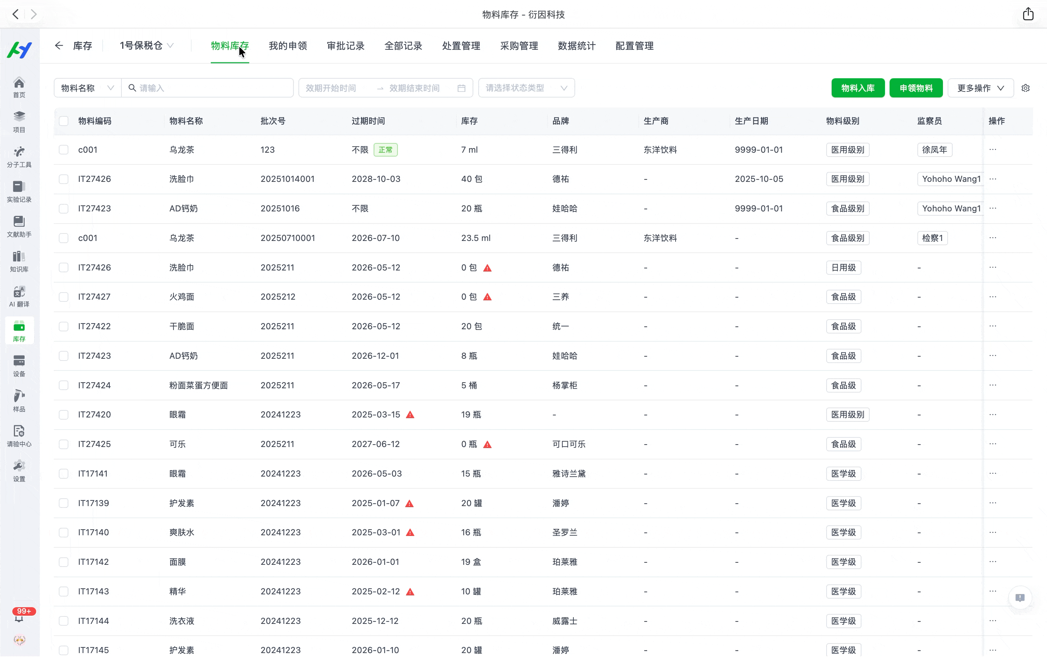Viewport: 1047px width, 657px height.
Task: Click the 物料入库 button
Action: pos(858,88)
